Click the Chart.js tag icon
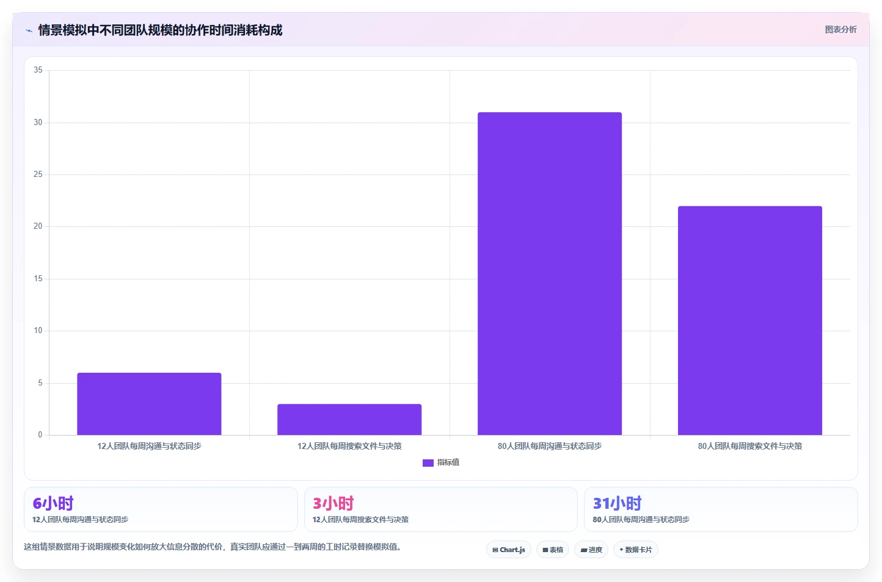The image size is (882, 582). tap(495, 550)
